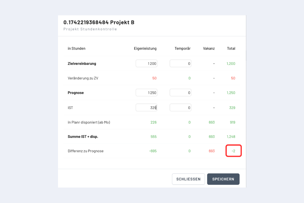Click the -695 Differenz Eigenleistung value

click(x=153, y=151)
